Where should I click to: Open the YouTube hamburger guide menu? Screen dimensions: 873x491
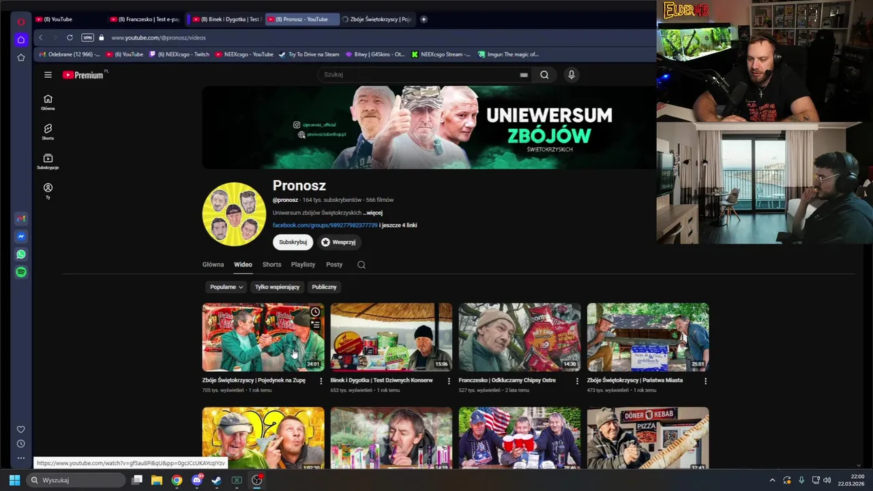click(48, 75)
